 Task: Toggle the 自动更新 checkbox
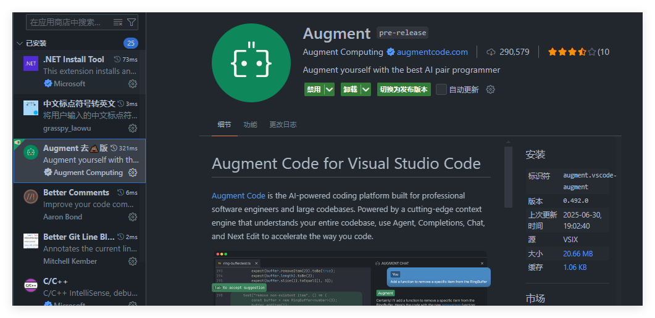click(441, 89)
